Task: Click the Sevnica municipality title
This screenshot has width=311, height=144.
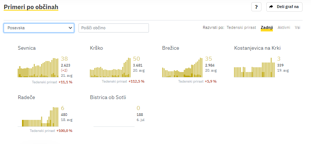Action: [x=27, y=48]
